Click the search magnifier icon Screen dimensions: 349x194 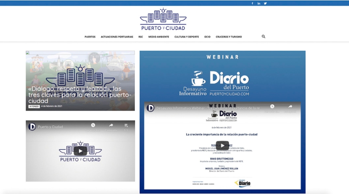[x=263, y=37]
